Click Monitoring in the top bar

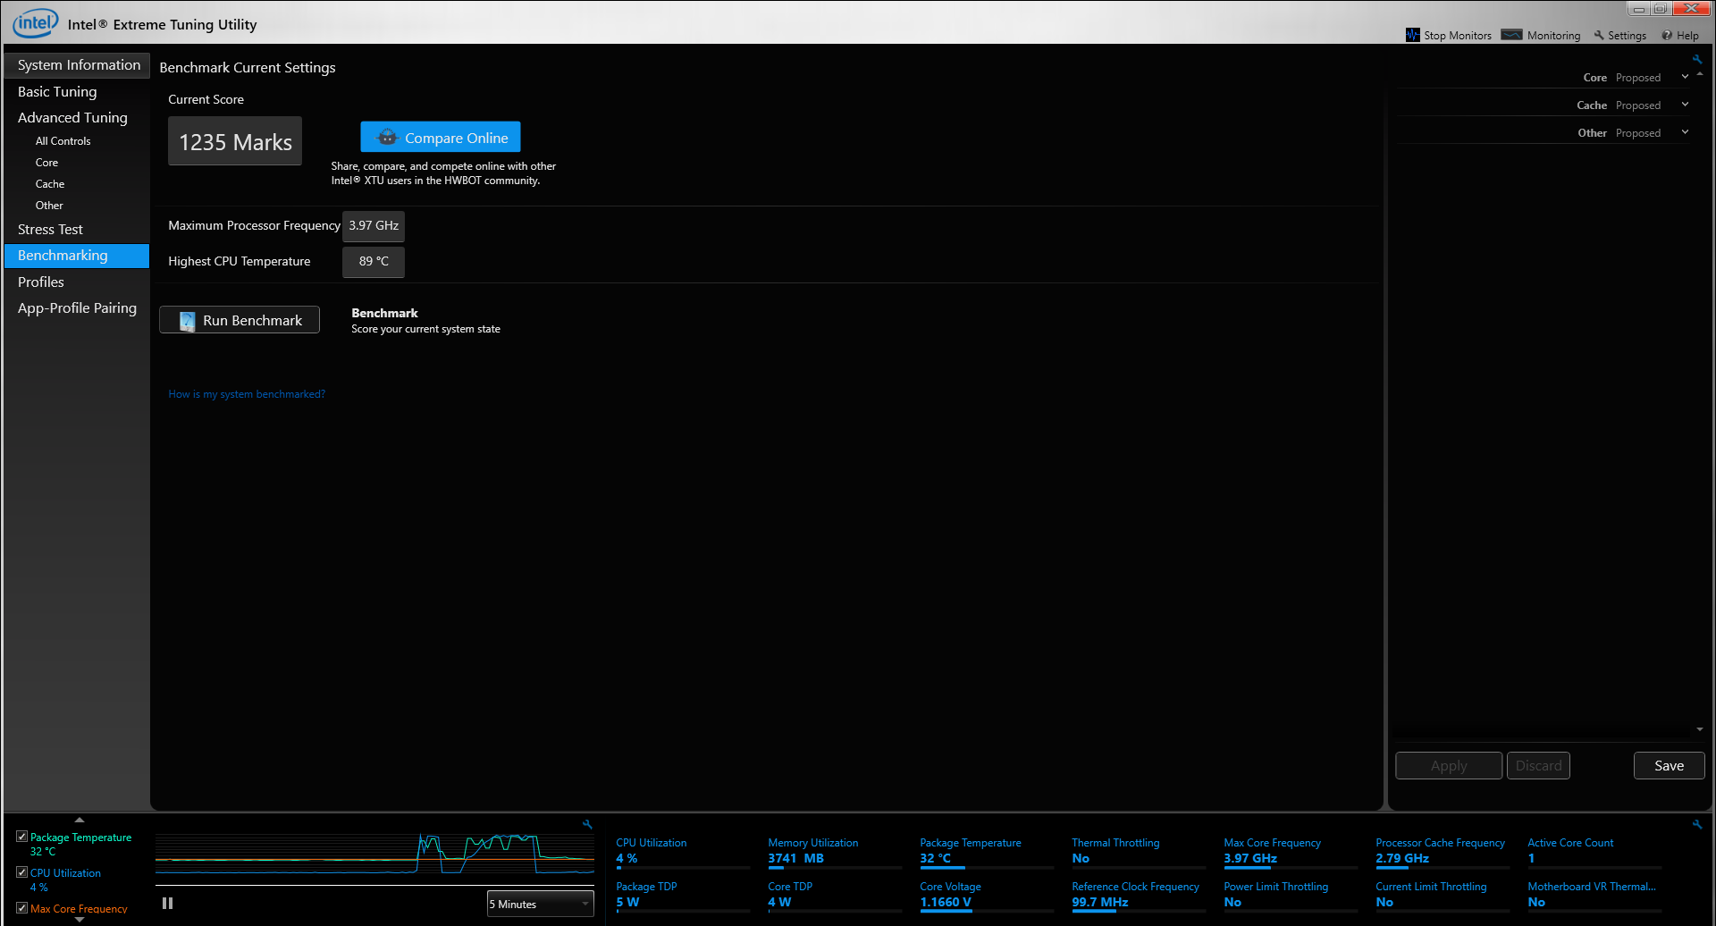(x=1542, y=36)
